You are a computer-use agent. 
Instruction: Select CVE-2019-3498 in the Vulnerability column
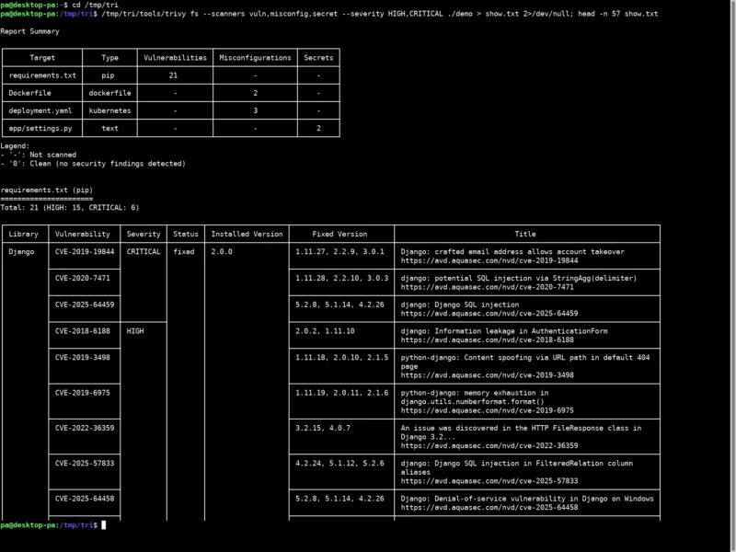82,357
